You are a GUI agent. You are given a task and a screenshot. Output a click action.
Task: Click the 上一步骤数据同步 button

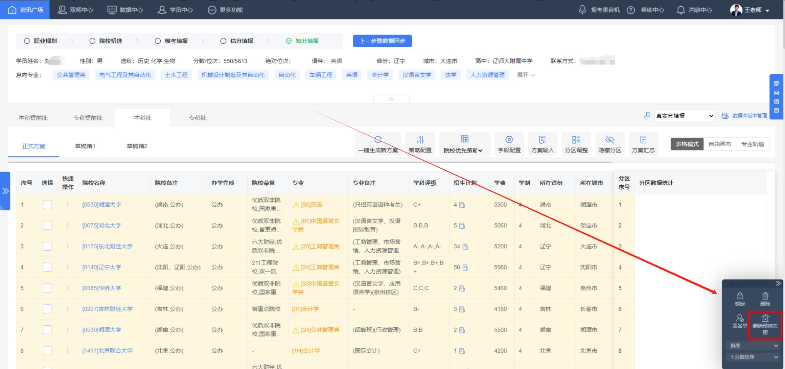click(x=382, y=41)
